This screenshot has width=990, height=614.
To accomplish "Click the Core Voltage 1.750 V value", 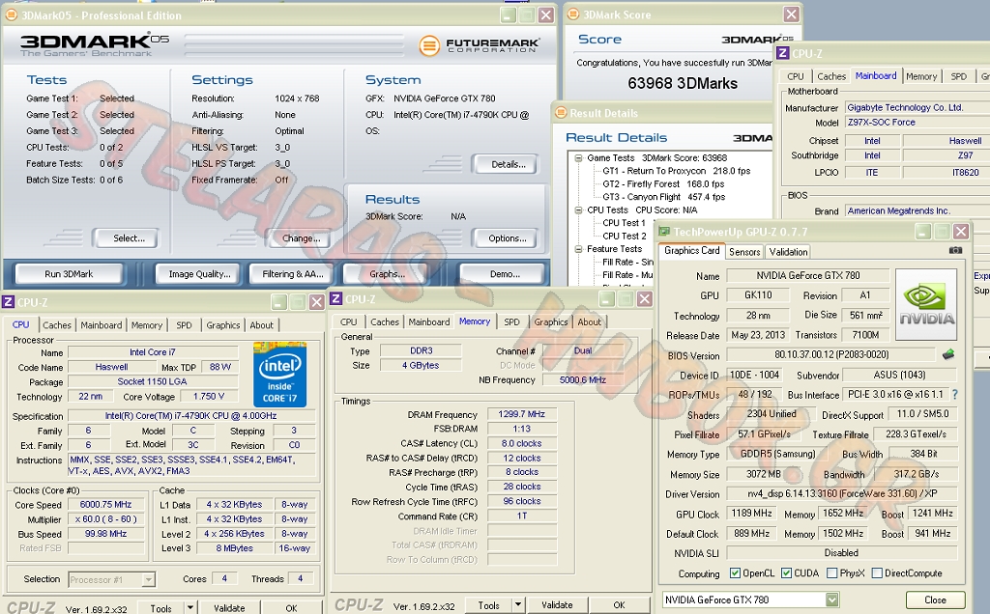I will click(209, 397).
